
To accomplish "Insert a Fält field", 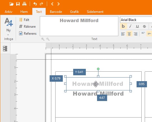I will (24, 20).
